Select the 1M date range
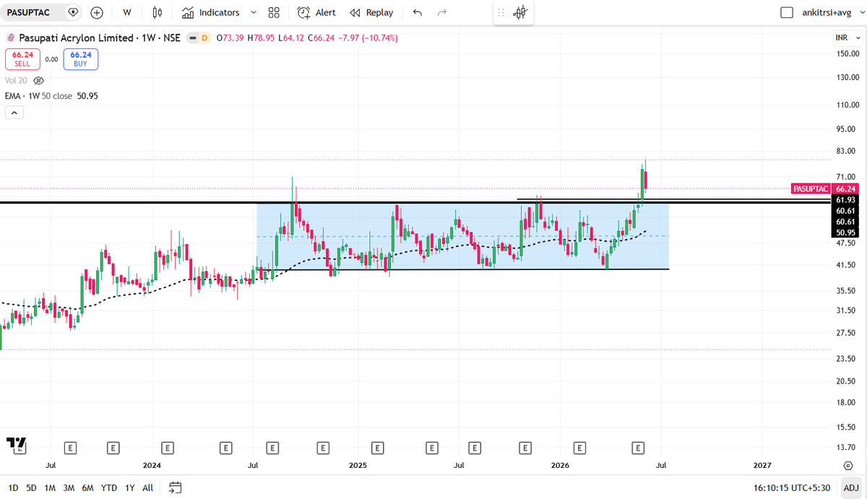Image resolution: width=867 pixels, height=499 pixels. (50, 487)
